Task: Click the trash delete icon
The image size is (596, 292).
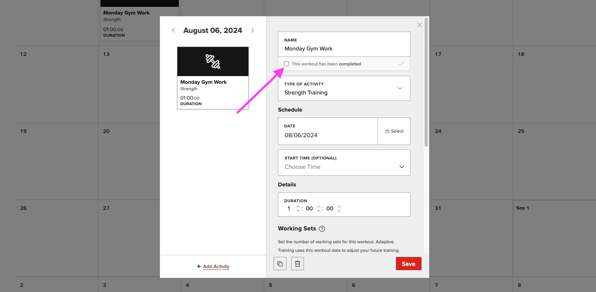Action: [x=297, y=263]
